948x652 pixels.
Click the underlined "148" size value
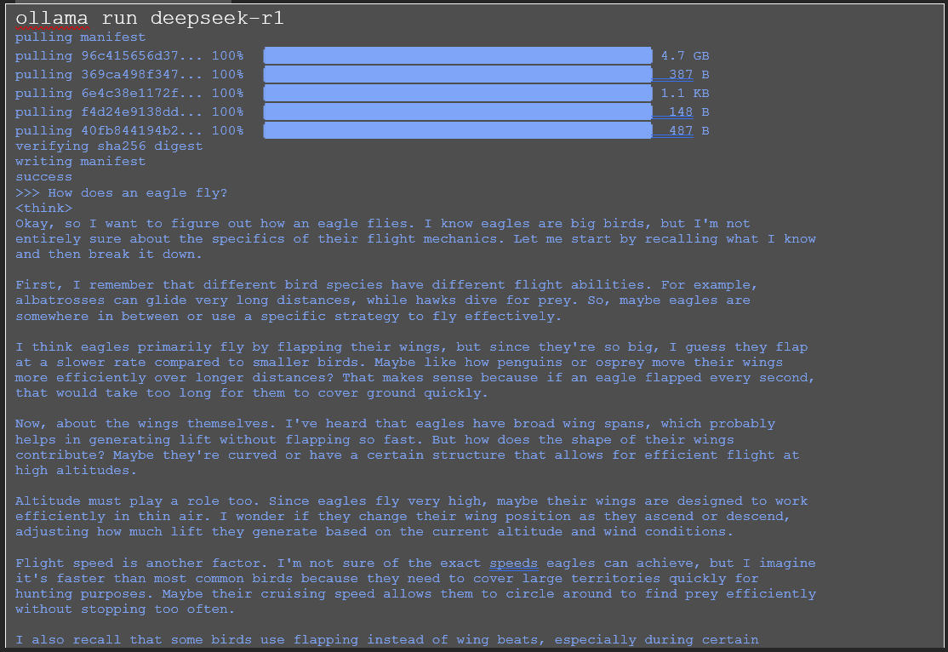coord(681,112)
